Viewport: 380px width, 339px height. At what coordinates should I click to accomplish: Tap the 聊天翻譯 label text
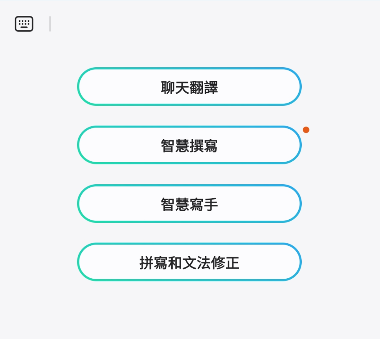(x=189, y=87)
